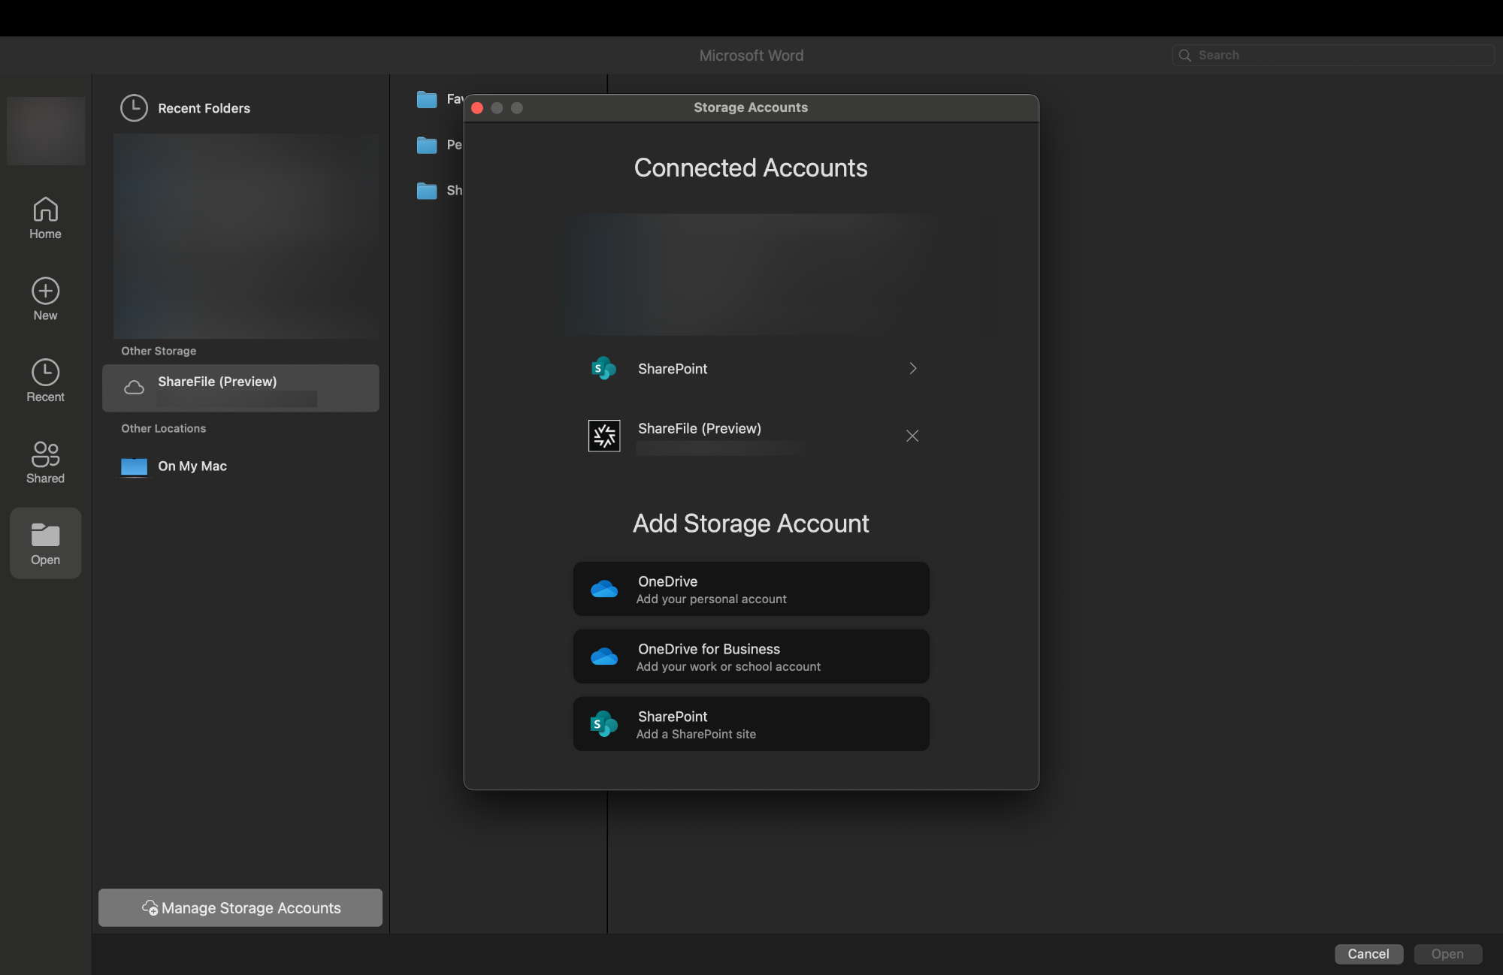
Task: Add a SharePoint site
Action: [x=751, y=724]
